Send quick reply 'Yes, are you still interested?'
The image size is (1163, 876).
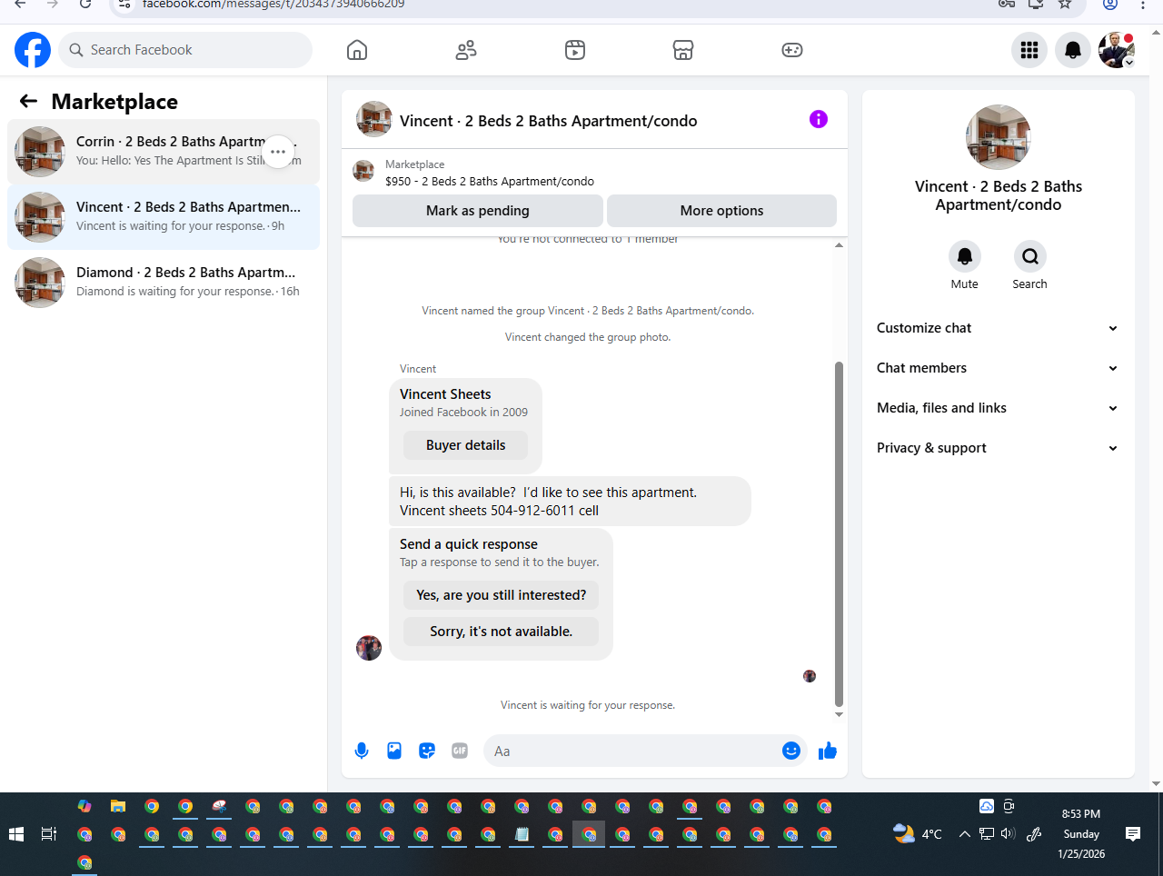point(502,595)
